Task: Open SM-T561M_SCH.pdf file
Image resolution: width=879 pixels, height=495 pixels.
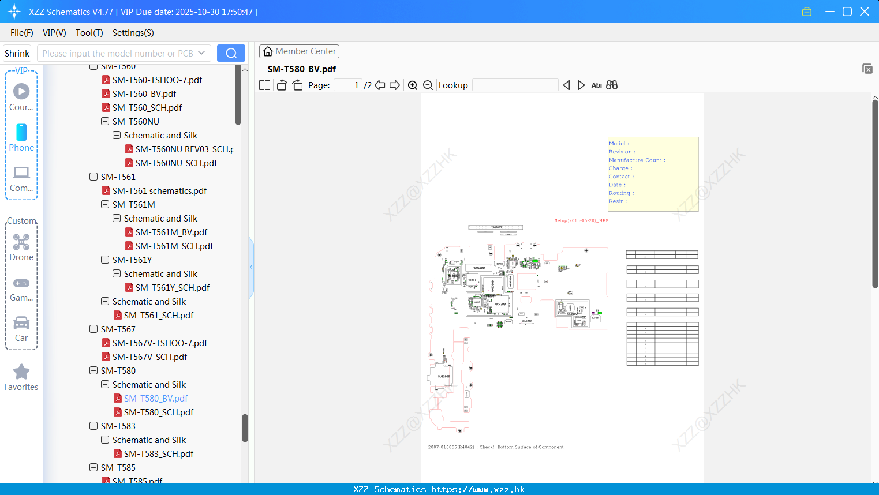Action: click(x=174, y=246)
